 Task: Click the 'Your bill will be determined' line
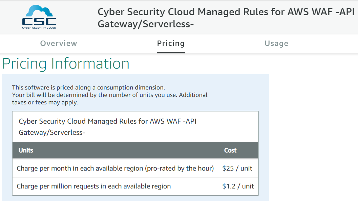[x=110, y=95]
